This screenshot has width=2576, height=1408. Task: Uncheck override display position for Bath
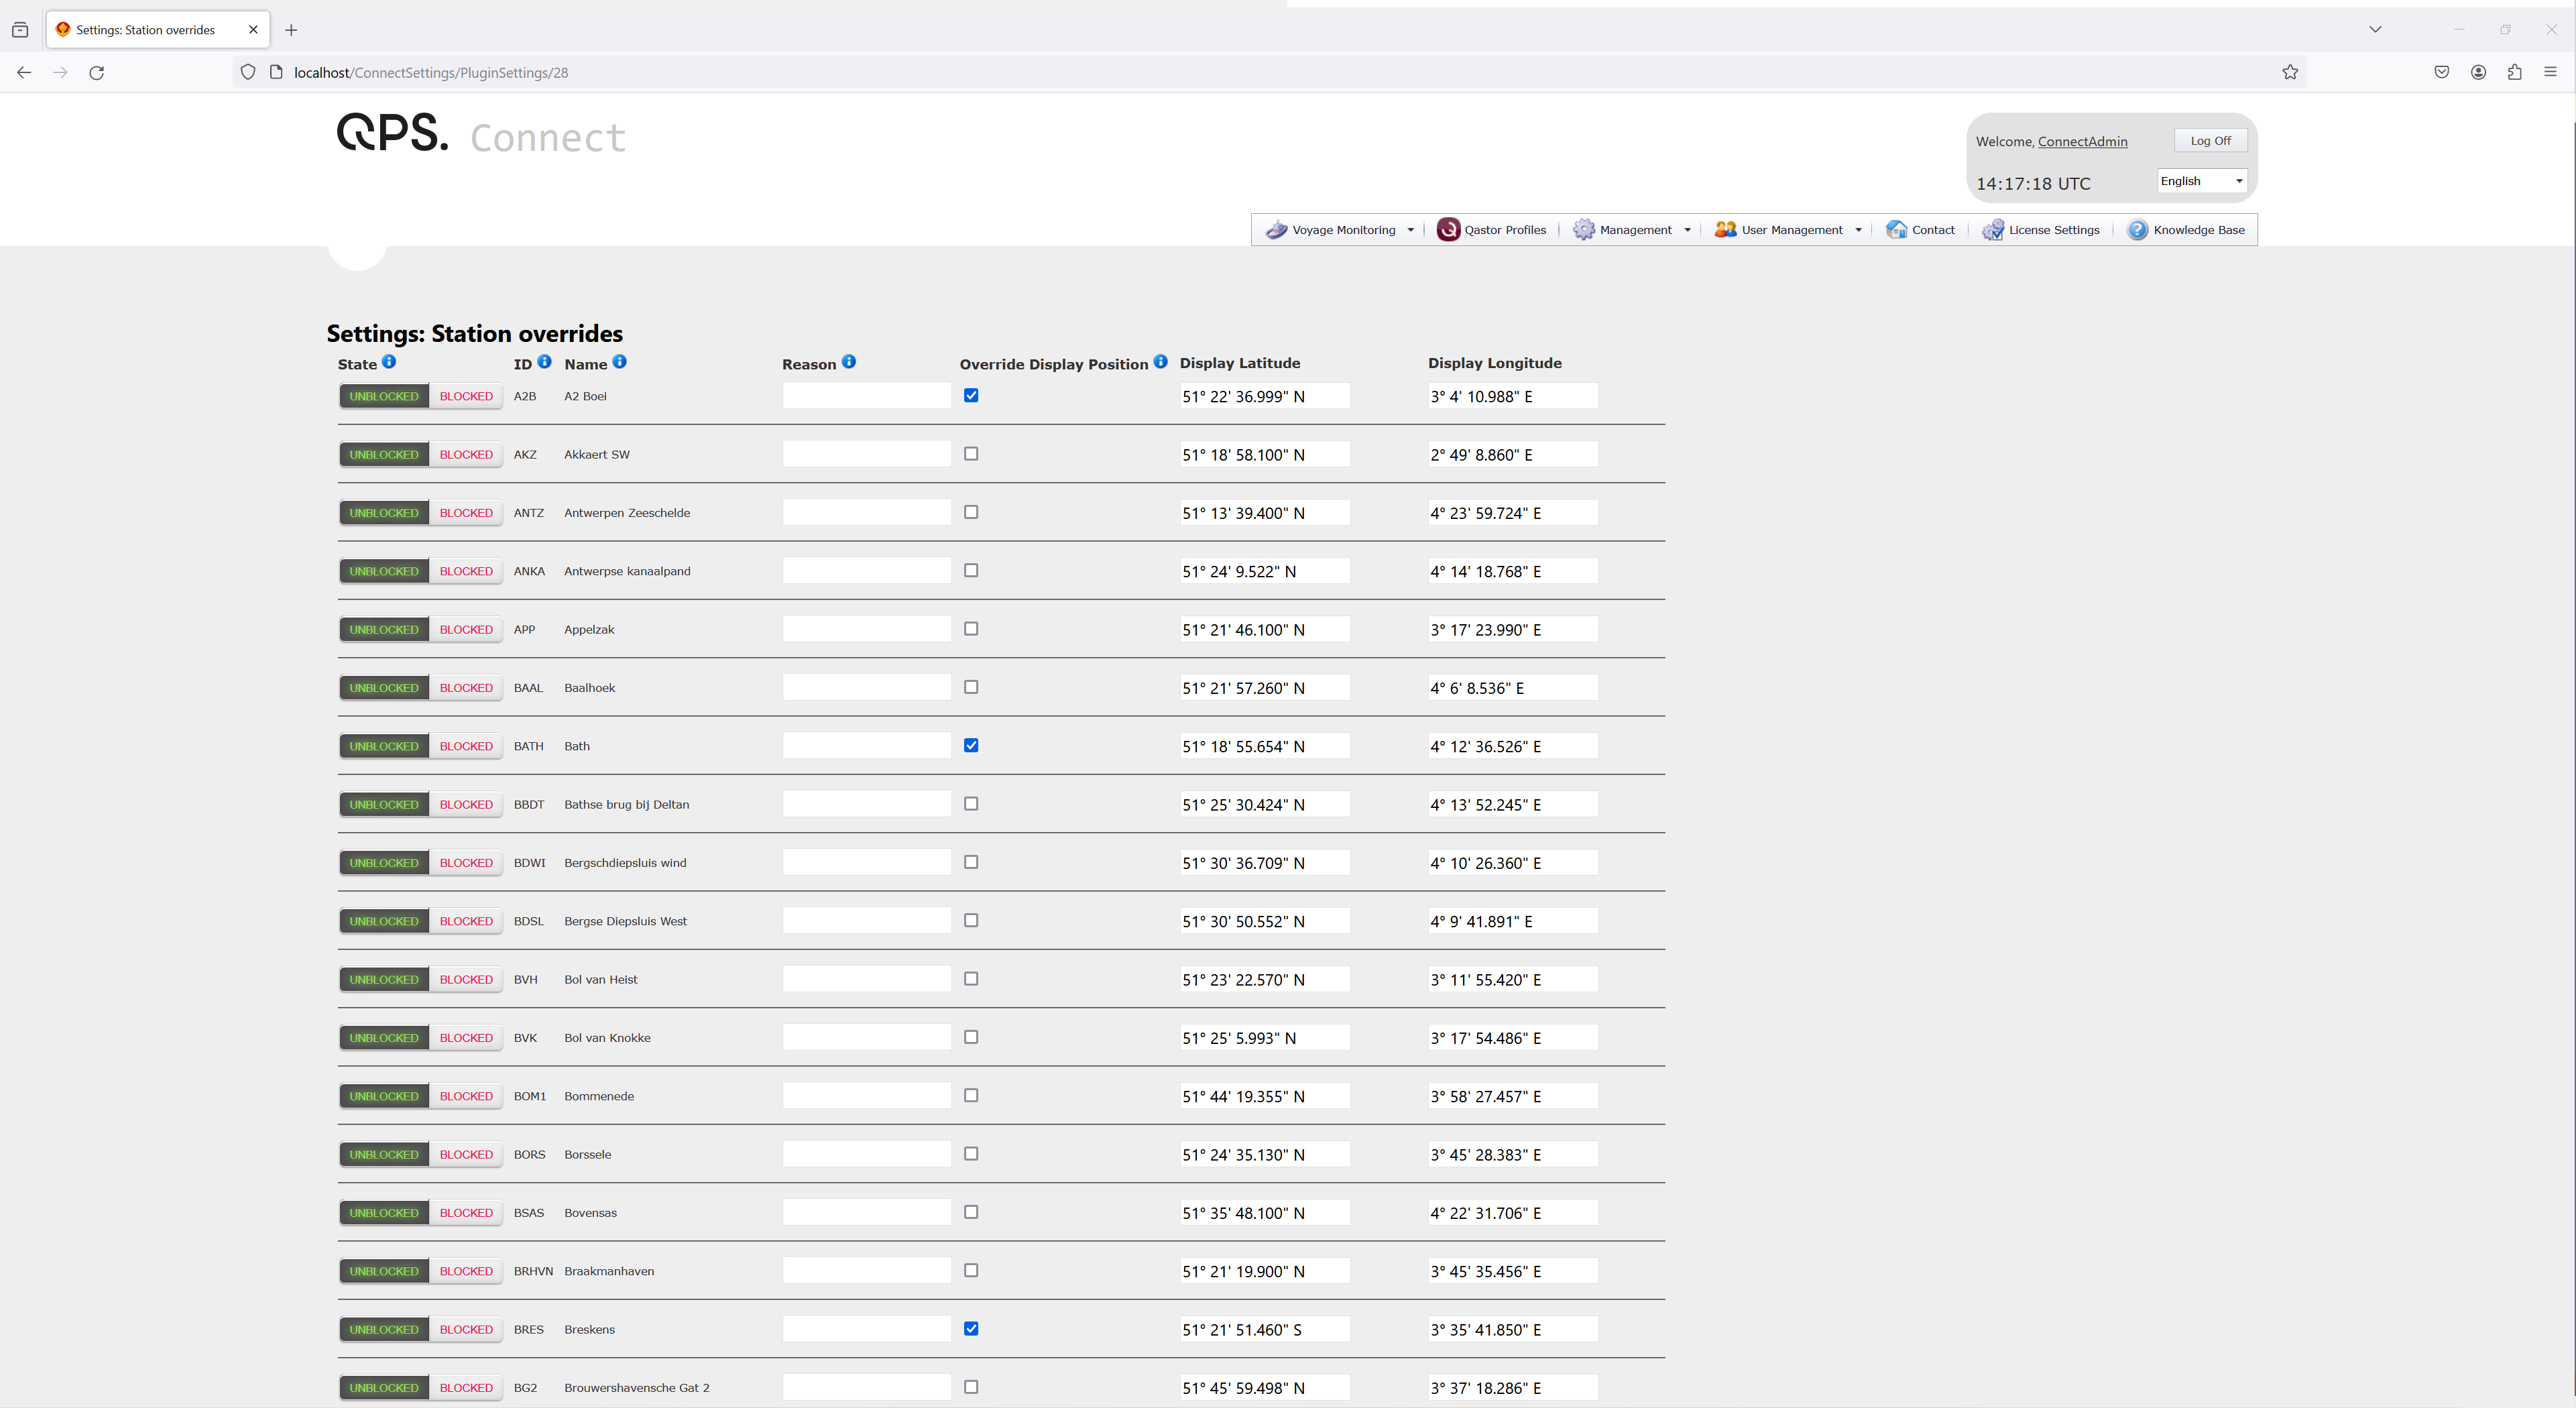(971, 745)
